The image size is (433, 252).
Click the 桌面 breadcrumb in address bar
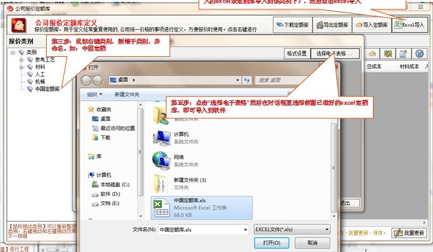tap(123, 80)
